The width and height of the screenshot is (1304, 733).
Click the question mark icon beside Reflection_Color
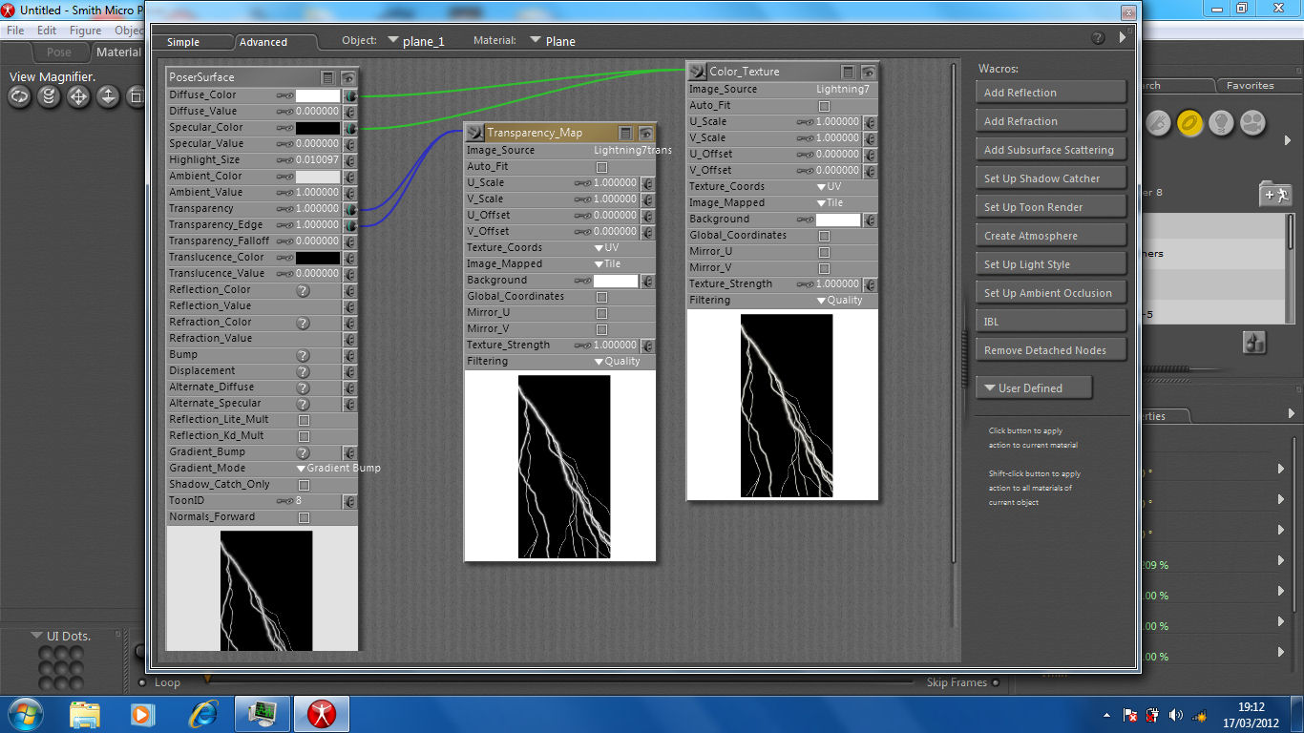303,290
